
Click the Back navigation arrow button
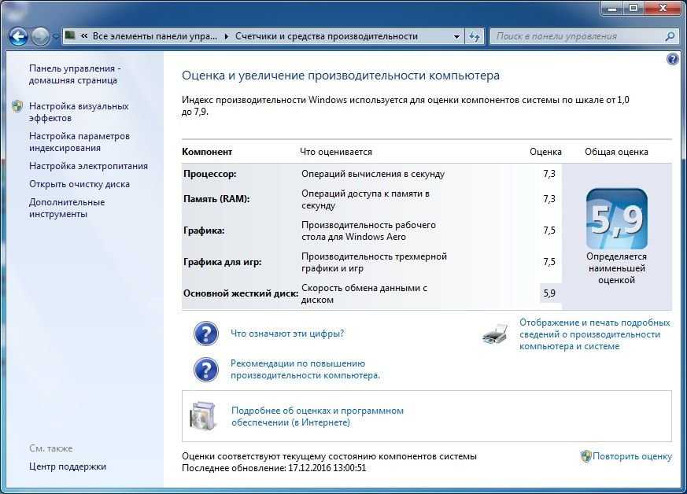[18, 37]
